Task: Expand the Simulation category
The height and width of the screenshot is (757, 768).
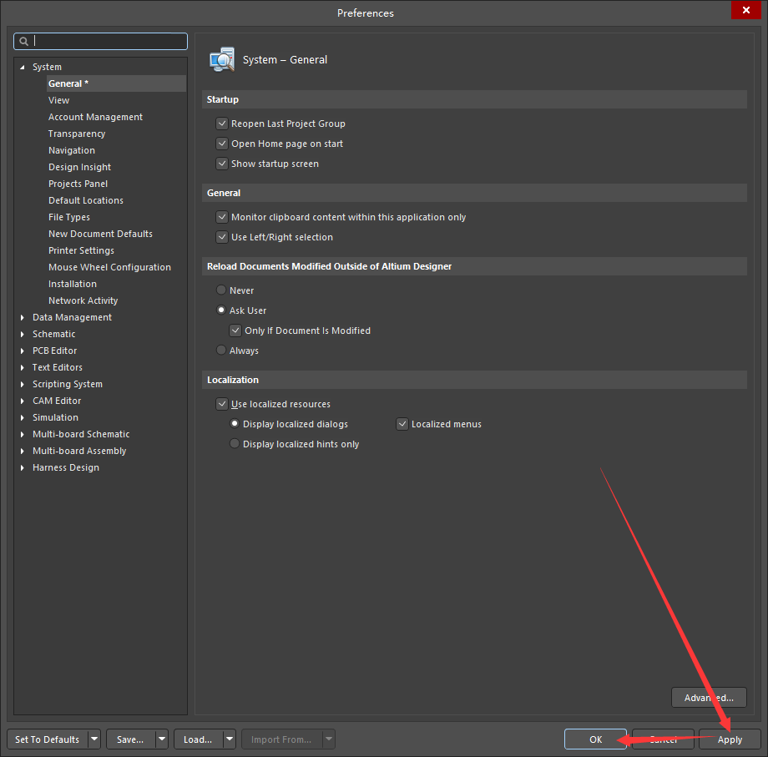Action: click(x=22, y=417)
